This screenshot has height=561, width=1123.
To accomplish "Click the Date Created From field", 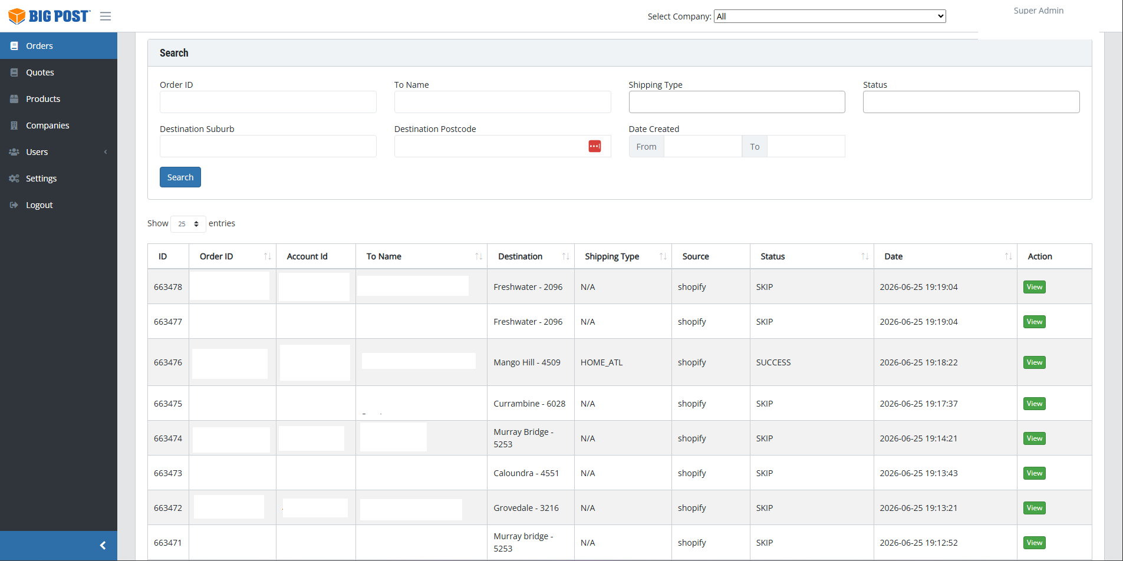I will pos(703,146).
